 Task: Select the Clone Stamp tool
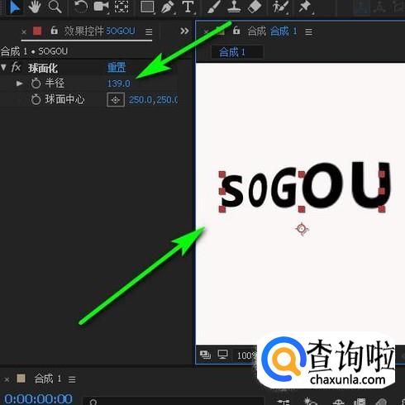pos(234,7)
